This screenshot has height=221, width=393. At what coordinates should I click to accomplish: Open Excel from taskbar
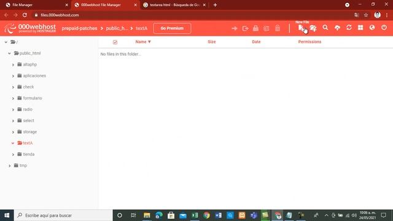pyautogui.click(x=195, y=215)
